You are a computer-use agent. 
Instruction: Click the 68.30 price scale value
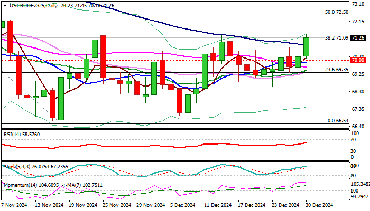click(358, 91)
